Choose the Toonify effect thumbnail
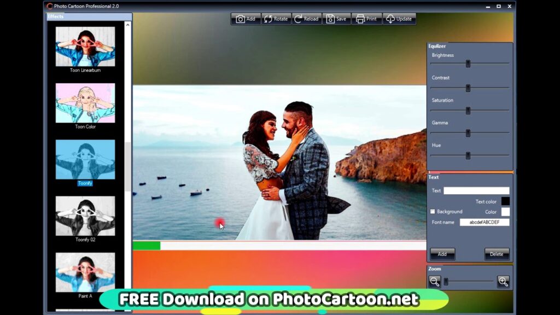The width and height of the screenshot is (560, 315). tap(85, 159)
